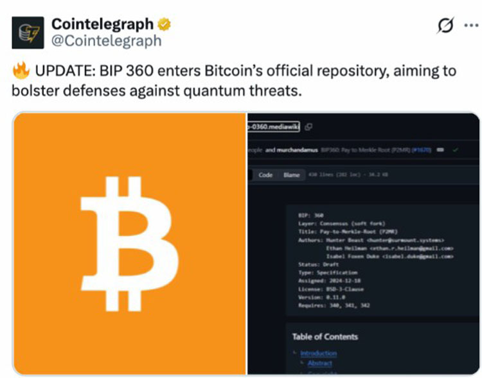
Task: Click the copy path icon beside bip-0360.mediawiki
Action: tap(308, 126)
